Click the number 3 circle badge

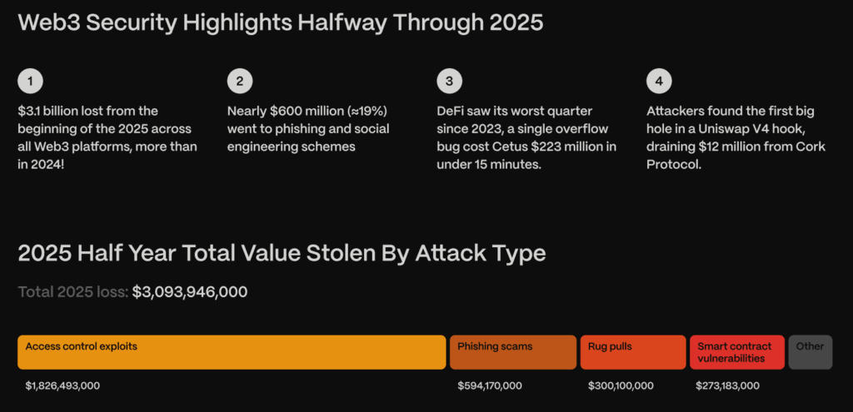[x=449, y=81]
